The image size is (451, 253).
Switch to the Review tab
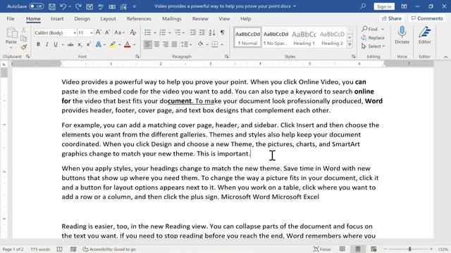[x=200, y=19]
